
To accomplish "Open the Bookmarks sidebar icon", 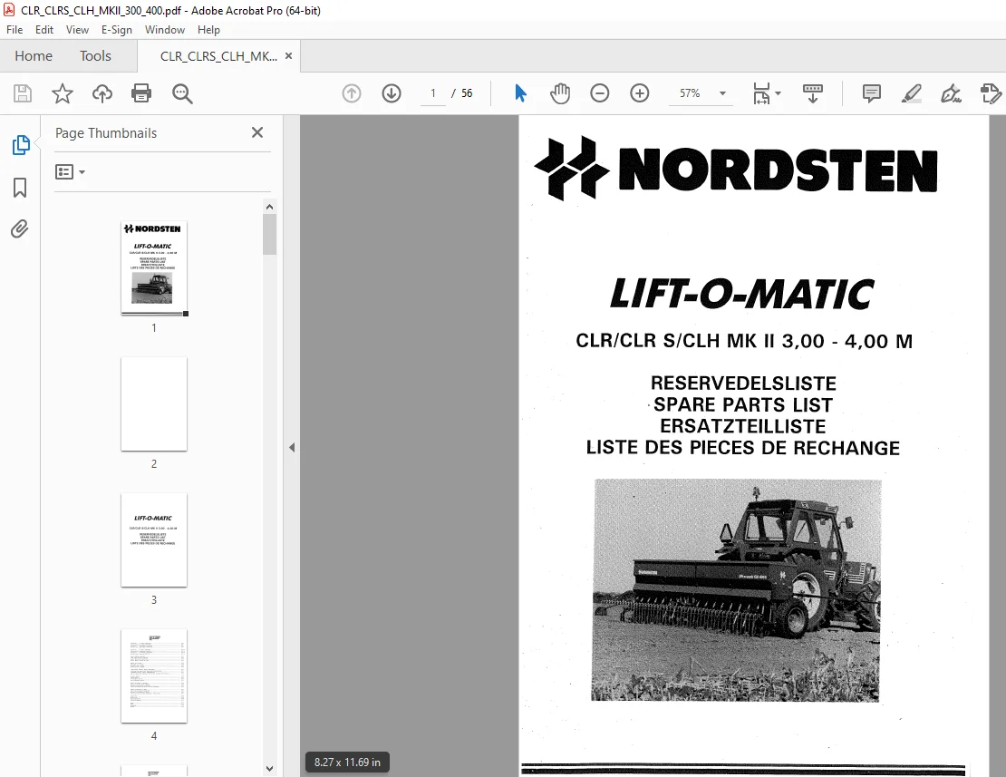I will coord(20,188).
